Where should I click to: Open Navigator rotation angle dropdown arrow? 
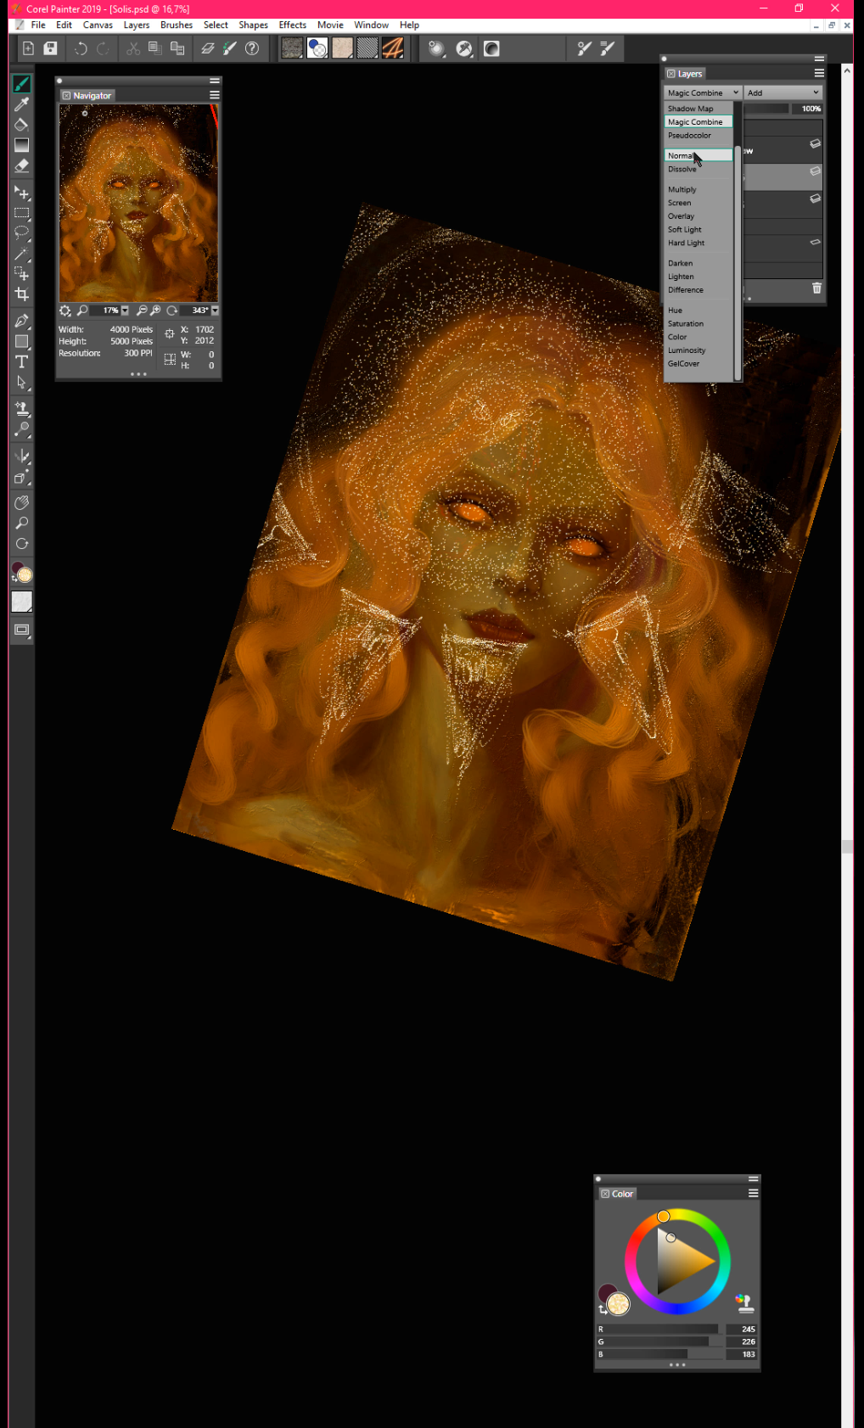coord(215,311)
